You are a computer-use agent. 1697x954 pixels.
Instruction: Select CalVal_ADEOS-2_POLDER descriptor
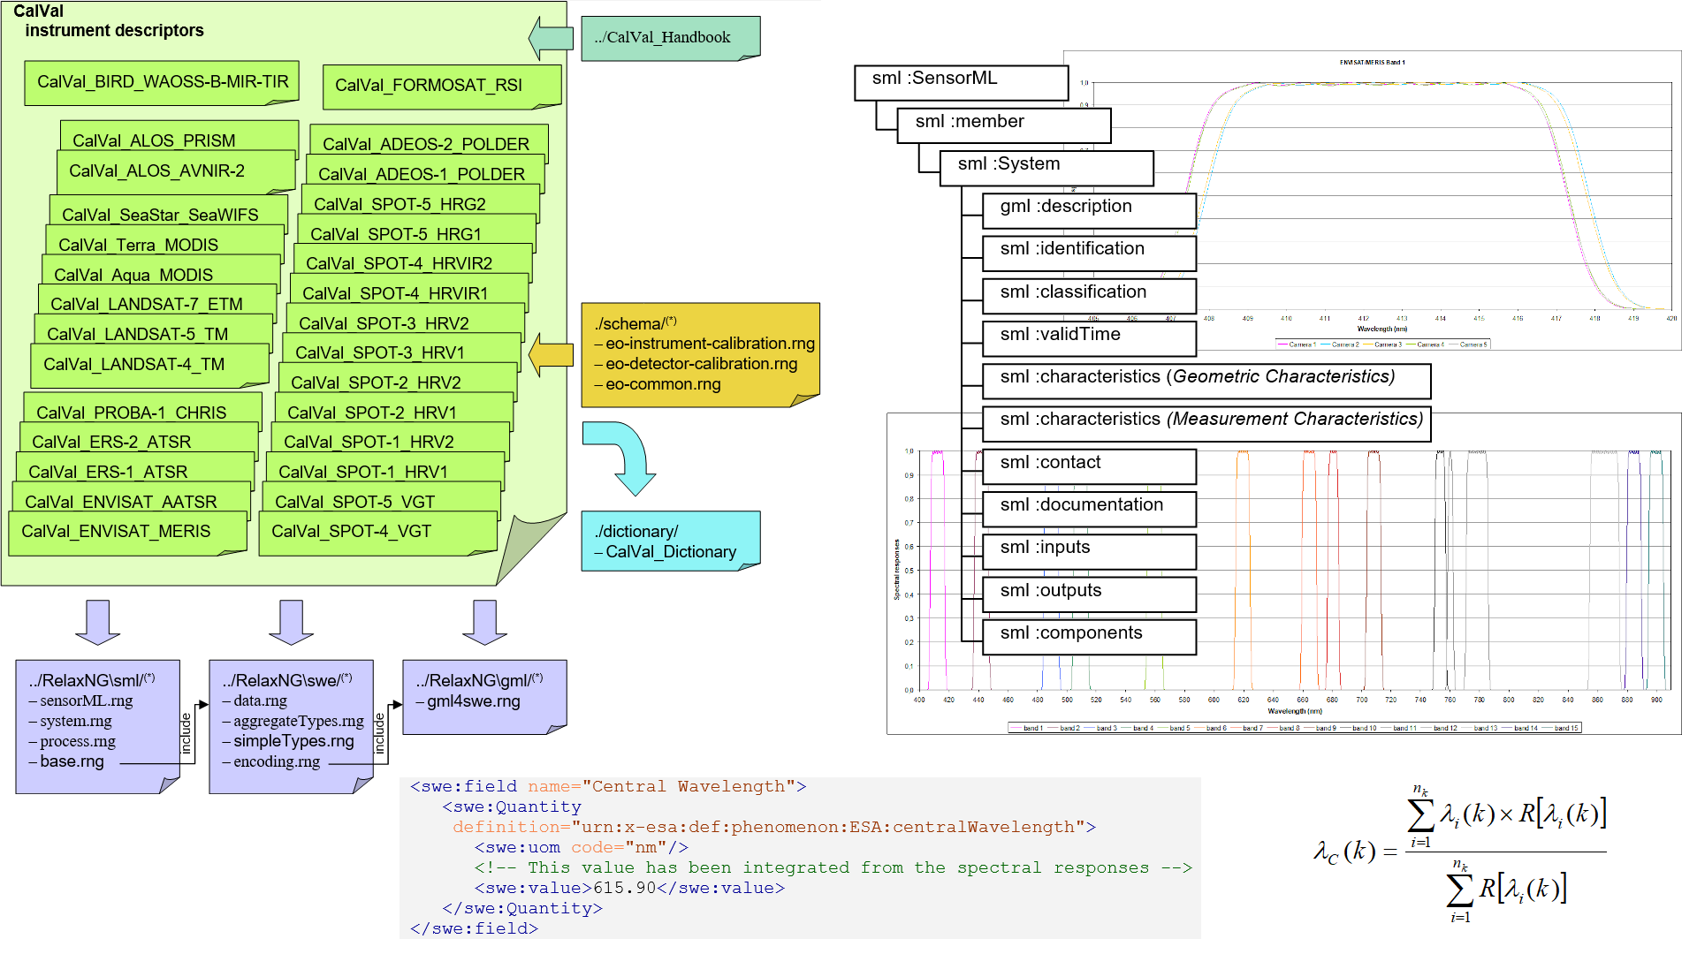[429, 142]
